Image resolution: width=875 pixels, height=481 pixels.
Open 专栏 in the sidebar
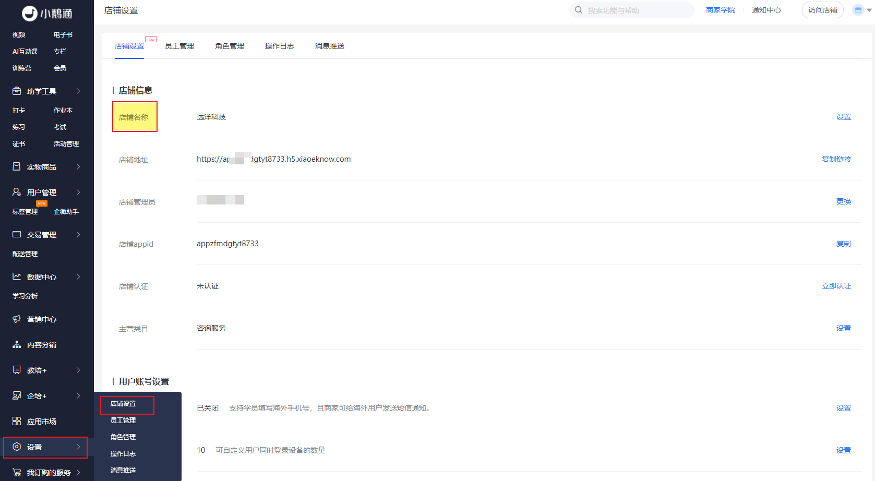pyautogui.click(x=60, y=51)
